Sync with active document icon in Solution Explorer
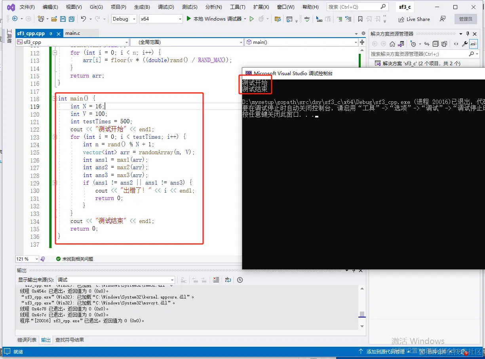Image resolution: width=485 pixels, height=359 pixels. pyautogui.click(x=427, y=44)
